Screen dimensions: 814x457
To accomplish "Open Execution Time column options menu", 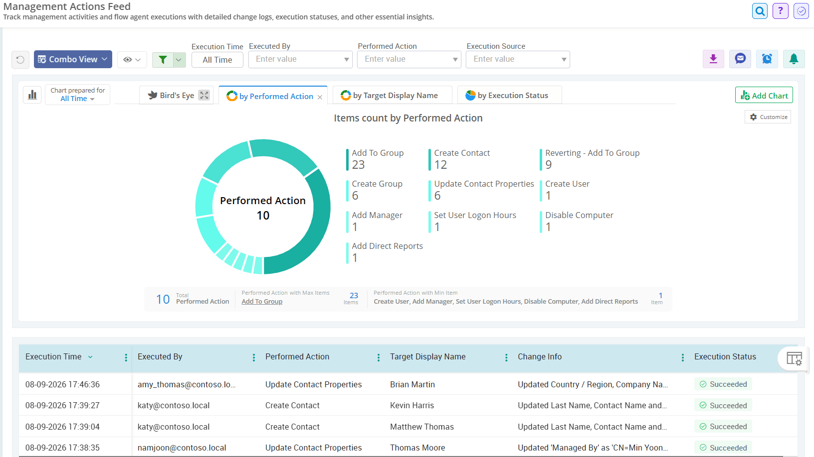I will (x=126, y=357).
